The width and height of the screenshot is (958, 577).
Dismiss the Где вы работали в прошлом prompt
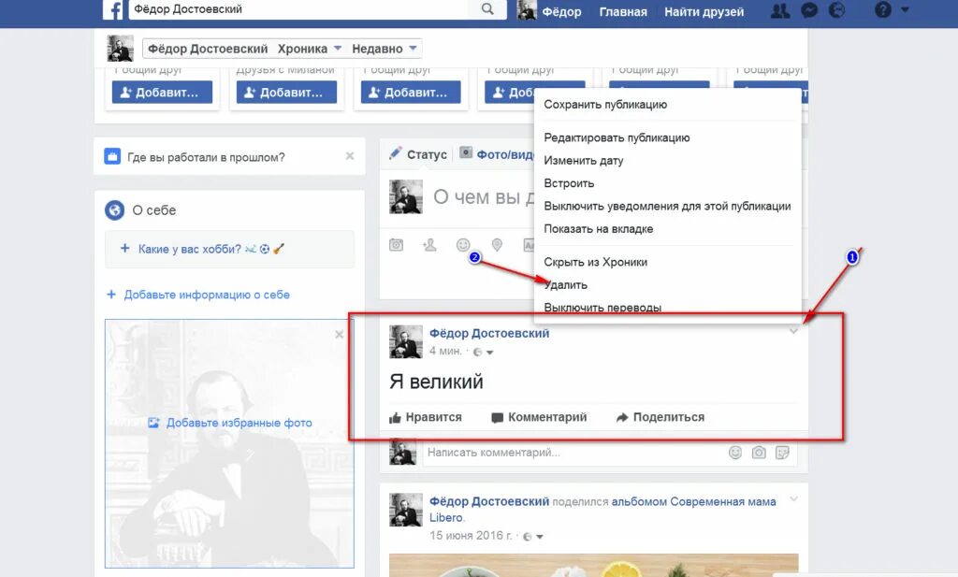(x=350, y=156)
